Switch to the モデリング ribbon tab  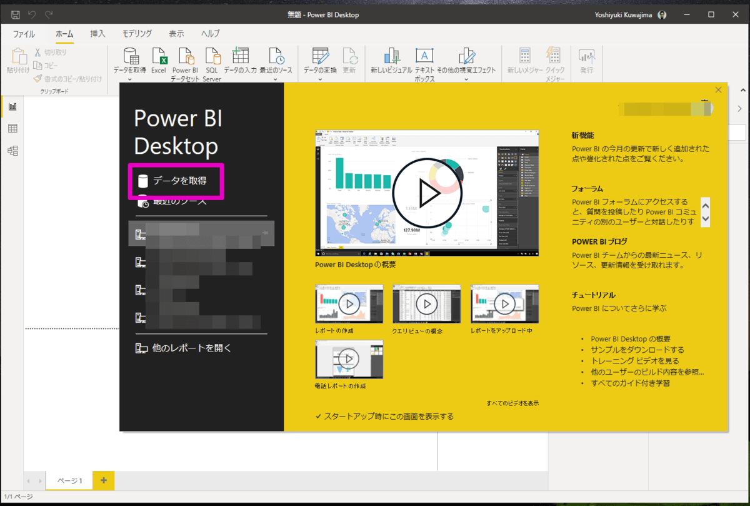(137, 34)
